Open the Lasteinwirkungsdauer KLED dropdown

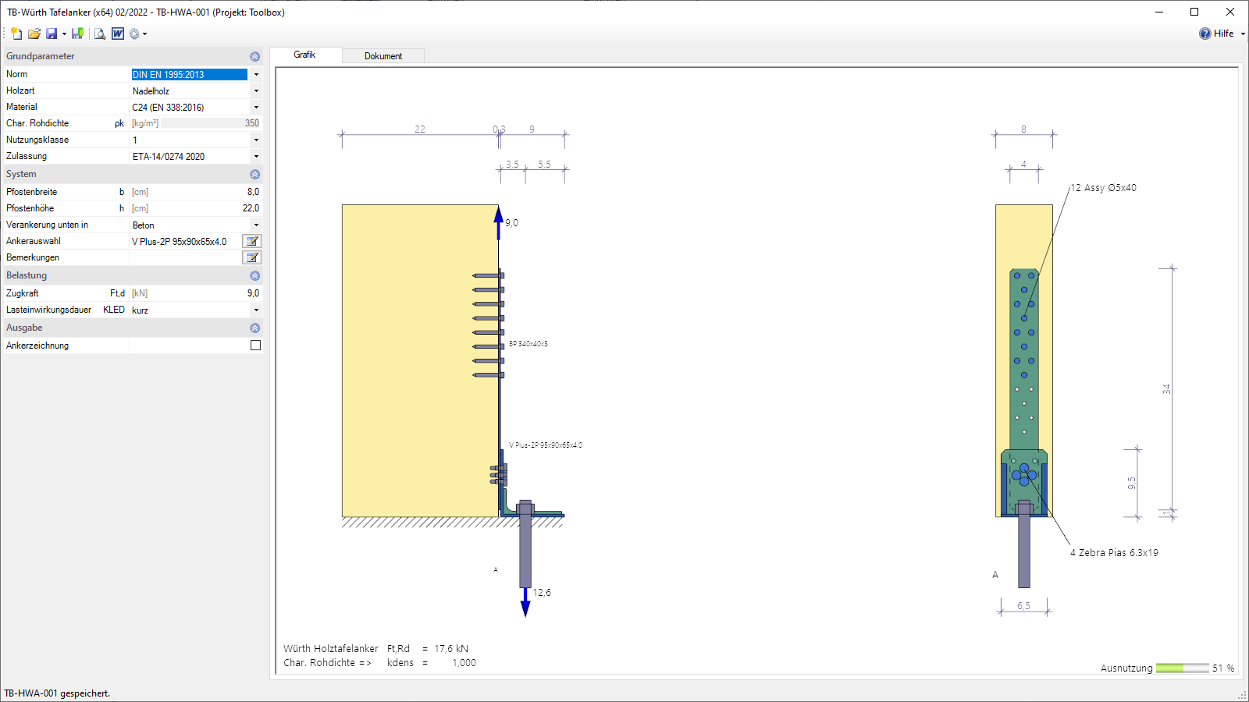point(256,310)
